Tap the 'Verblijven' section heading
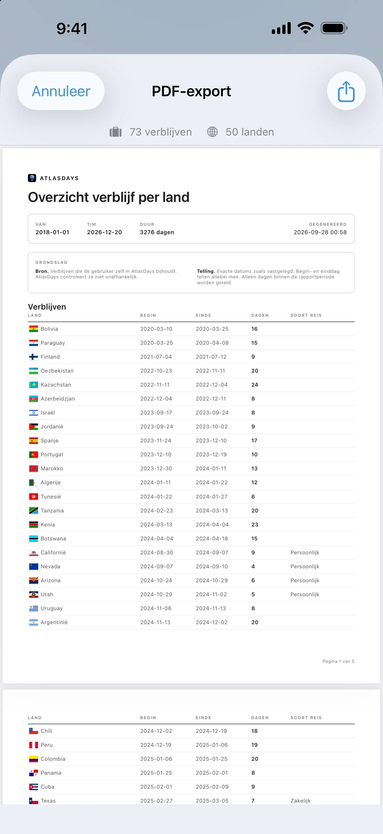Screen dimensions: 383x834 click(x=47, y=306)
